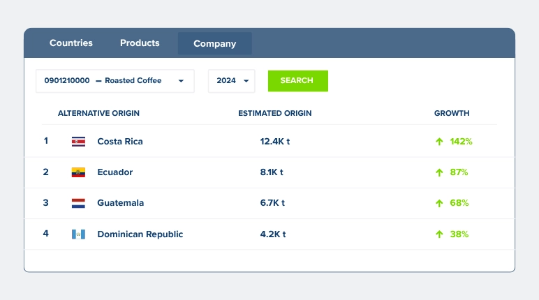Click the ALTERNATIVE ORIGIN column header
Screen dimensions: 539x300
click(x=98, y=114)
